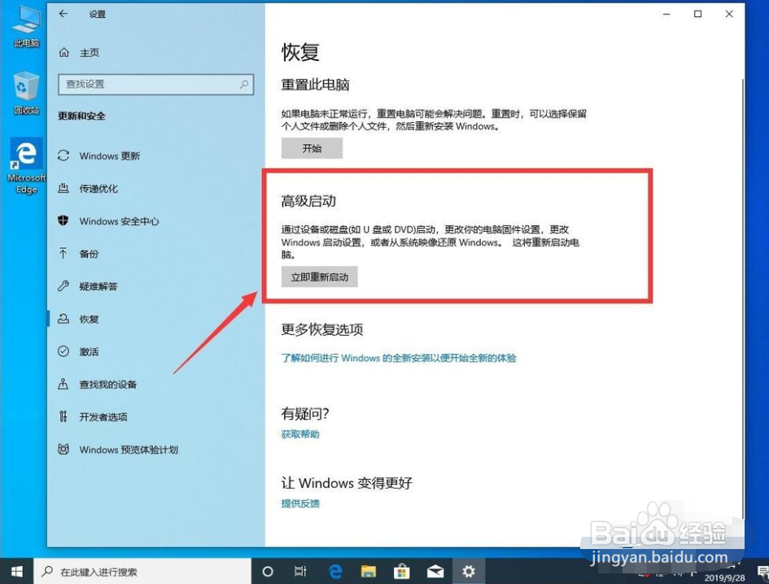Click the 立即重新启动 button
The width and height of the screenshot is (769, 584).
pos(319,277)
